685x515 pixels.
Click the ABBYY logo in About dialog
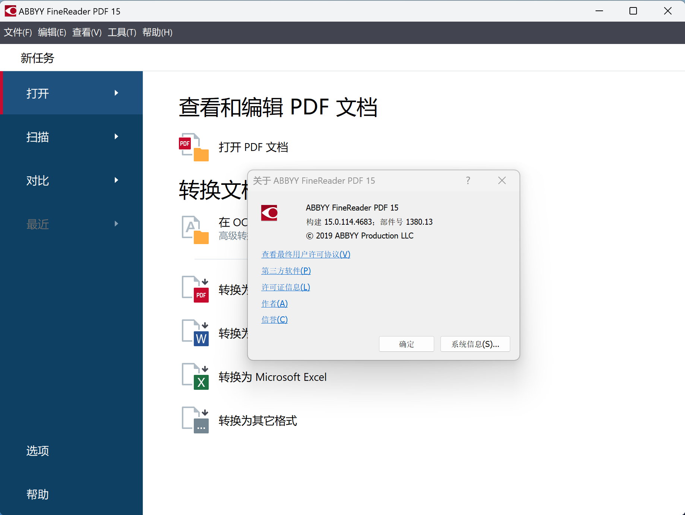click(x=269, y=213)
